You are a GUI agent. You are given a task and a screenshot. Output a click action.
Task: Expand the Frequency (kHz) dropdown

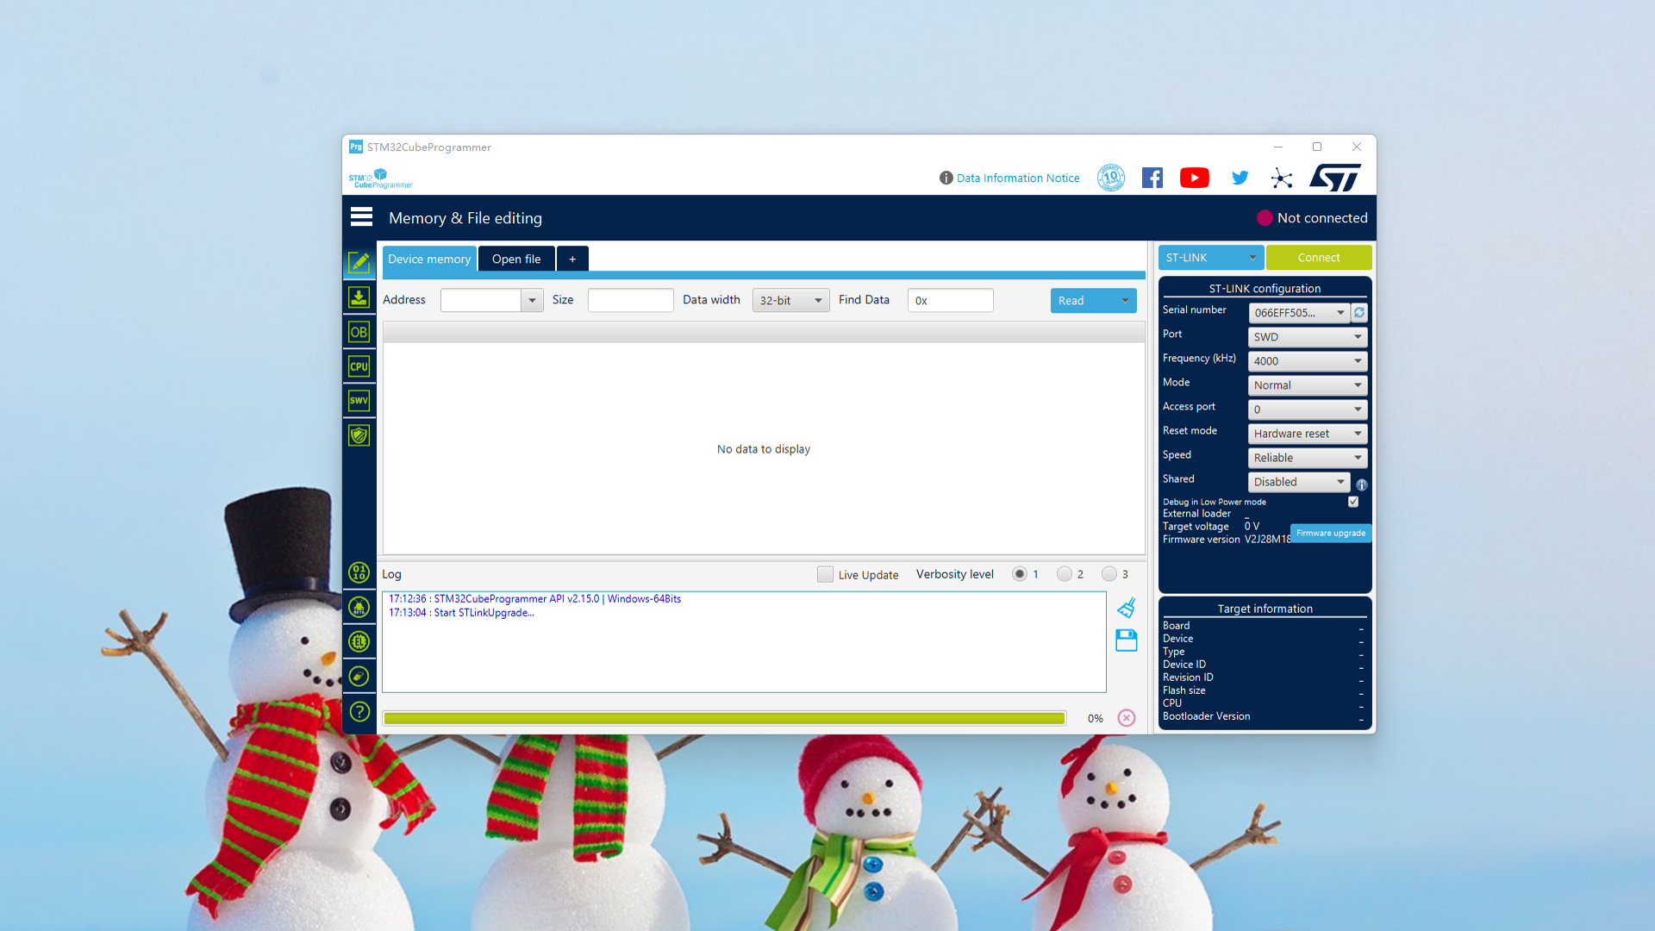tap(1307, 361)
